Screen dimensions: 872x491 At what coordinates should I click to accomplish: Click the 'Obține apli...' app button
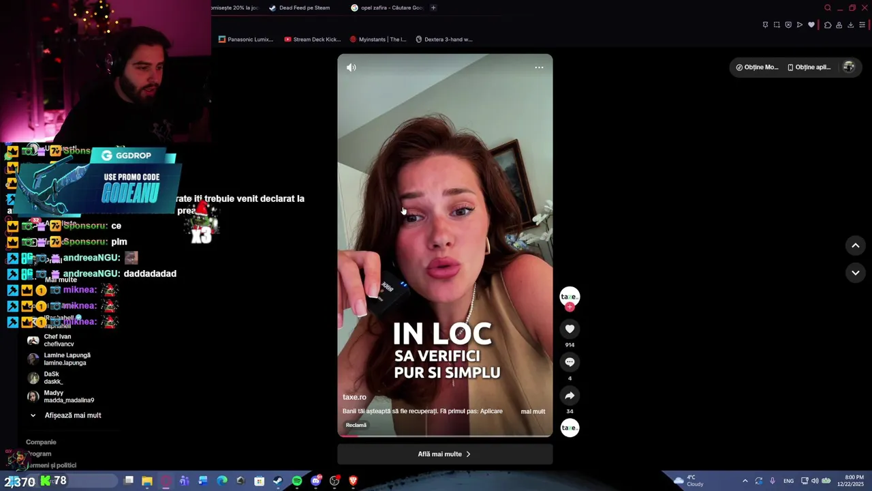point(809,68)
